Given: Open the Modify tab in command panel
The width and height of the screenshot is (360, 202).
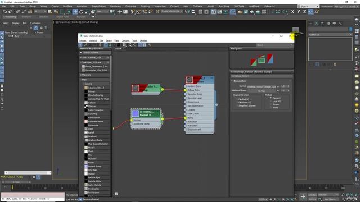Looking at the screenshot, I should click(316, 24).
